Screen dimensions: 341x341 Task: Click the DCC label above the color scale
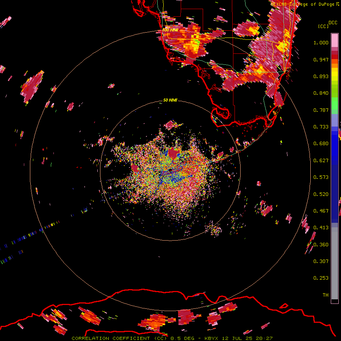[x=333, y=23]
